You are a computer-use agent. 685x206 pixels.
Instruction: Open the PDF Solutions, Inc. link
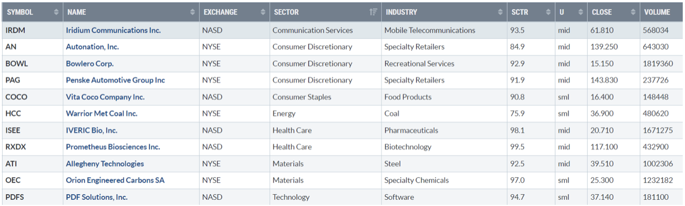(x=97, y=197)
